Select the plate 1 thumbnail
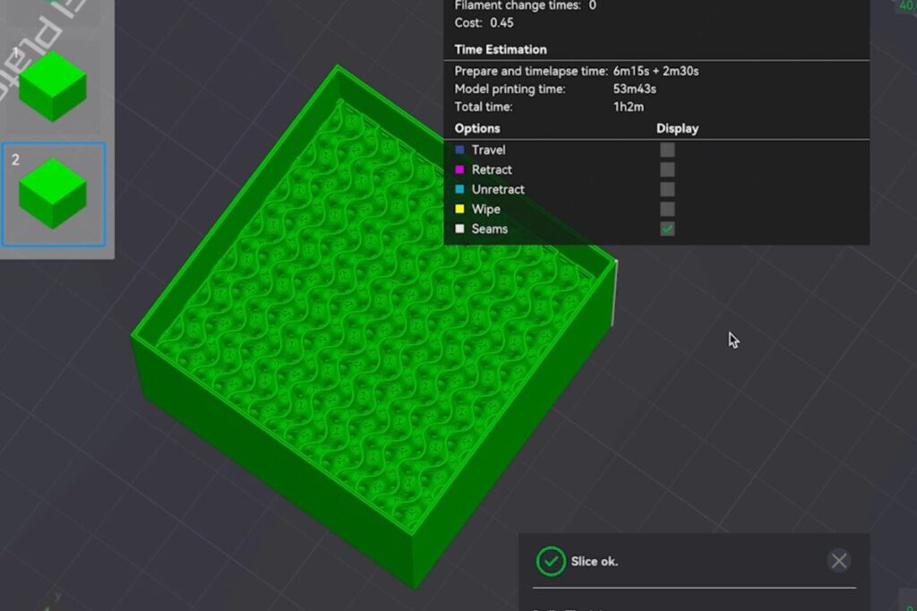Image resolution: width=917 pixels, height=611 pixels. pyautogui.click(x=53, y=85)
